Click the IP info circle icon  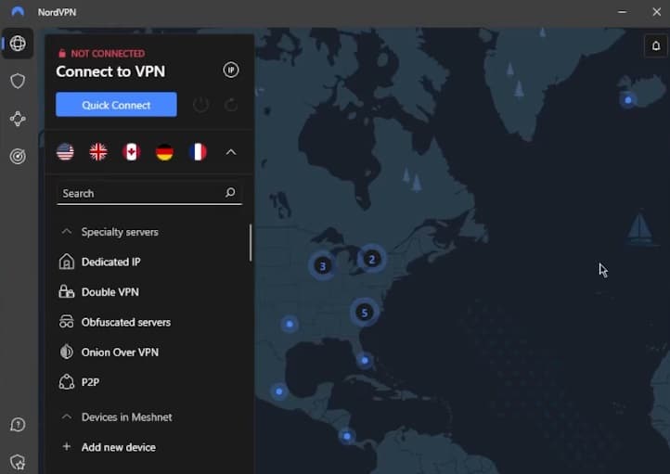(231, 70)
